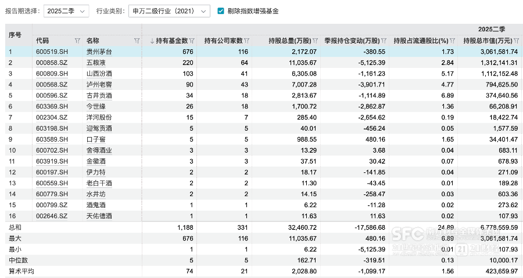523x278 pixels.
Task: Open stock code 002646.SZ link
Action: [52, 216]
